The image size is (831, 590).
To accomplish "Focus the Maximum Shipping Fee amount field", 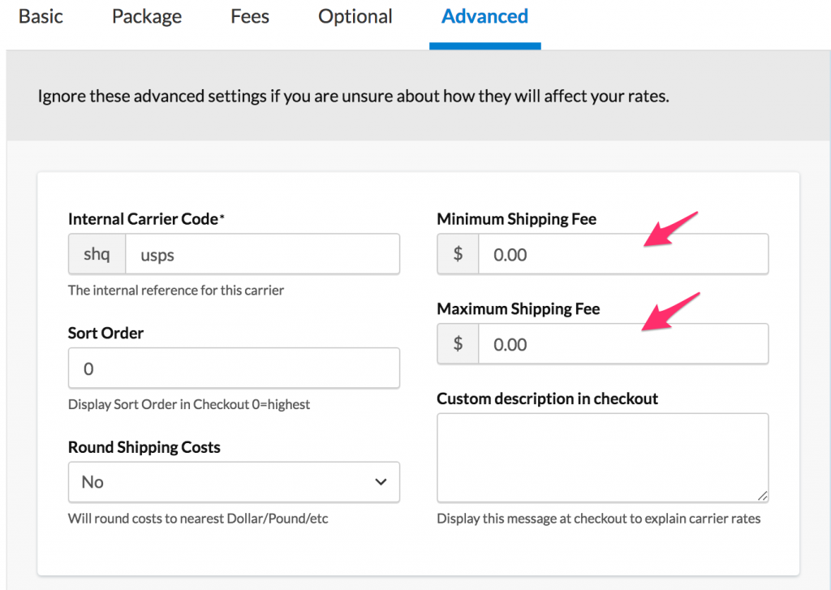I will point(622,344).
